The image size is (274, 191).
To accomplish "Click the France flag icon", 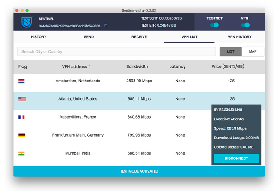I will tap(21, 117).
